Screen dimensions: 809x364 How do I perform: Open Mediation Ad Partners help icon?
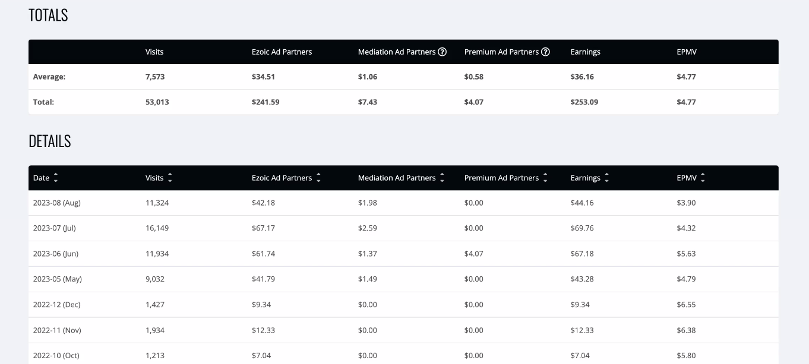coord(443,52)
